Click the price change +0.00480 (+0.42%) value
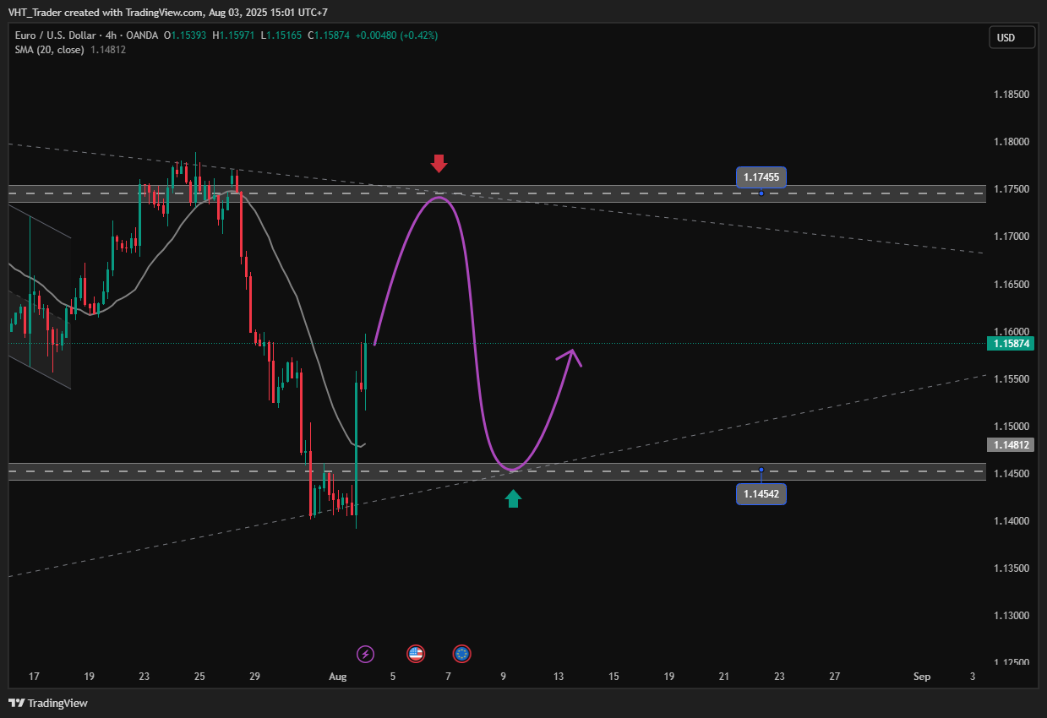 pyautogui.click(x=397, y=35)
